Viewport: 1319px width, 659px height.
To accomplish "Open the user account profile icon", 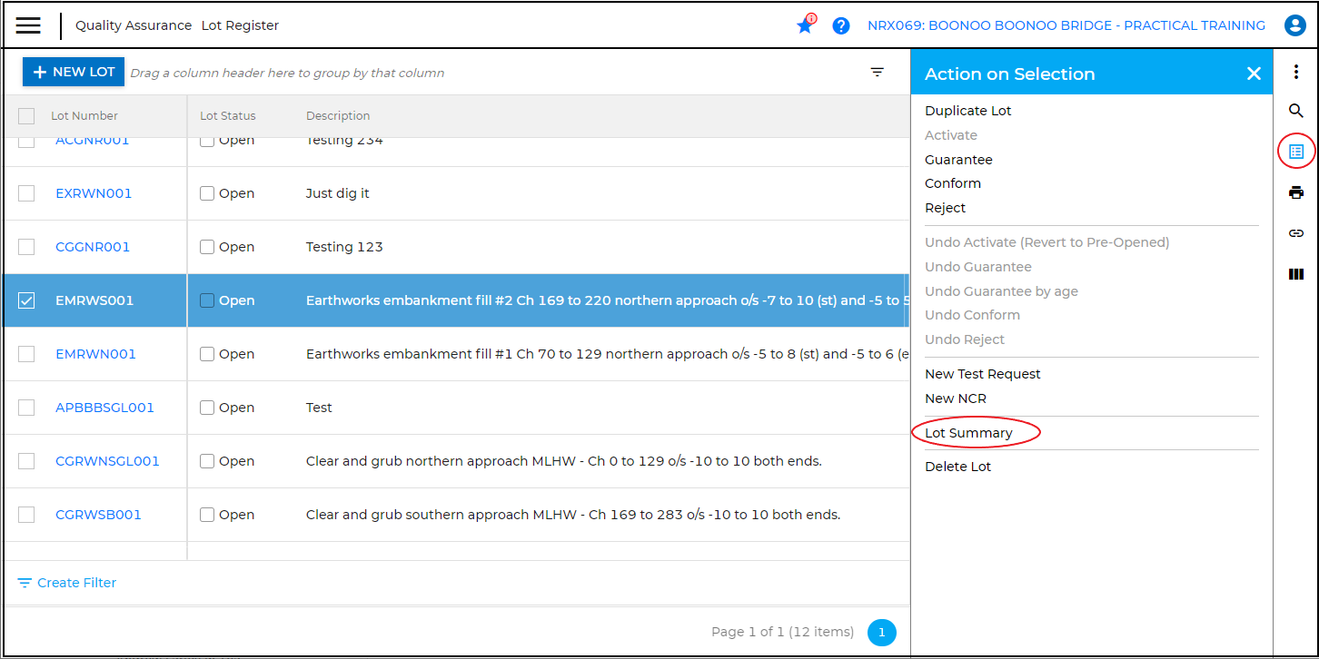I will click(x=1294, y=25).
